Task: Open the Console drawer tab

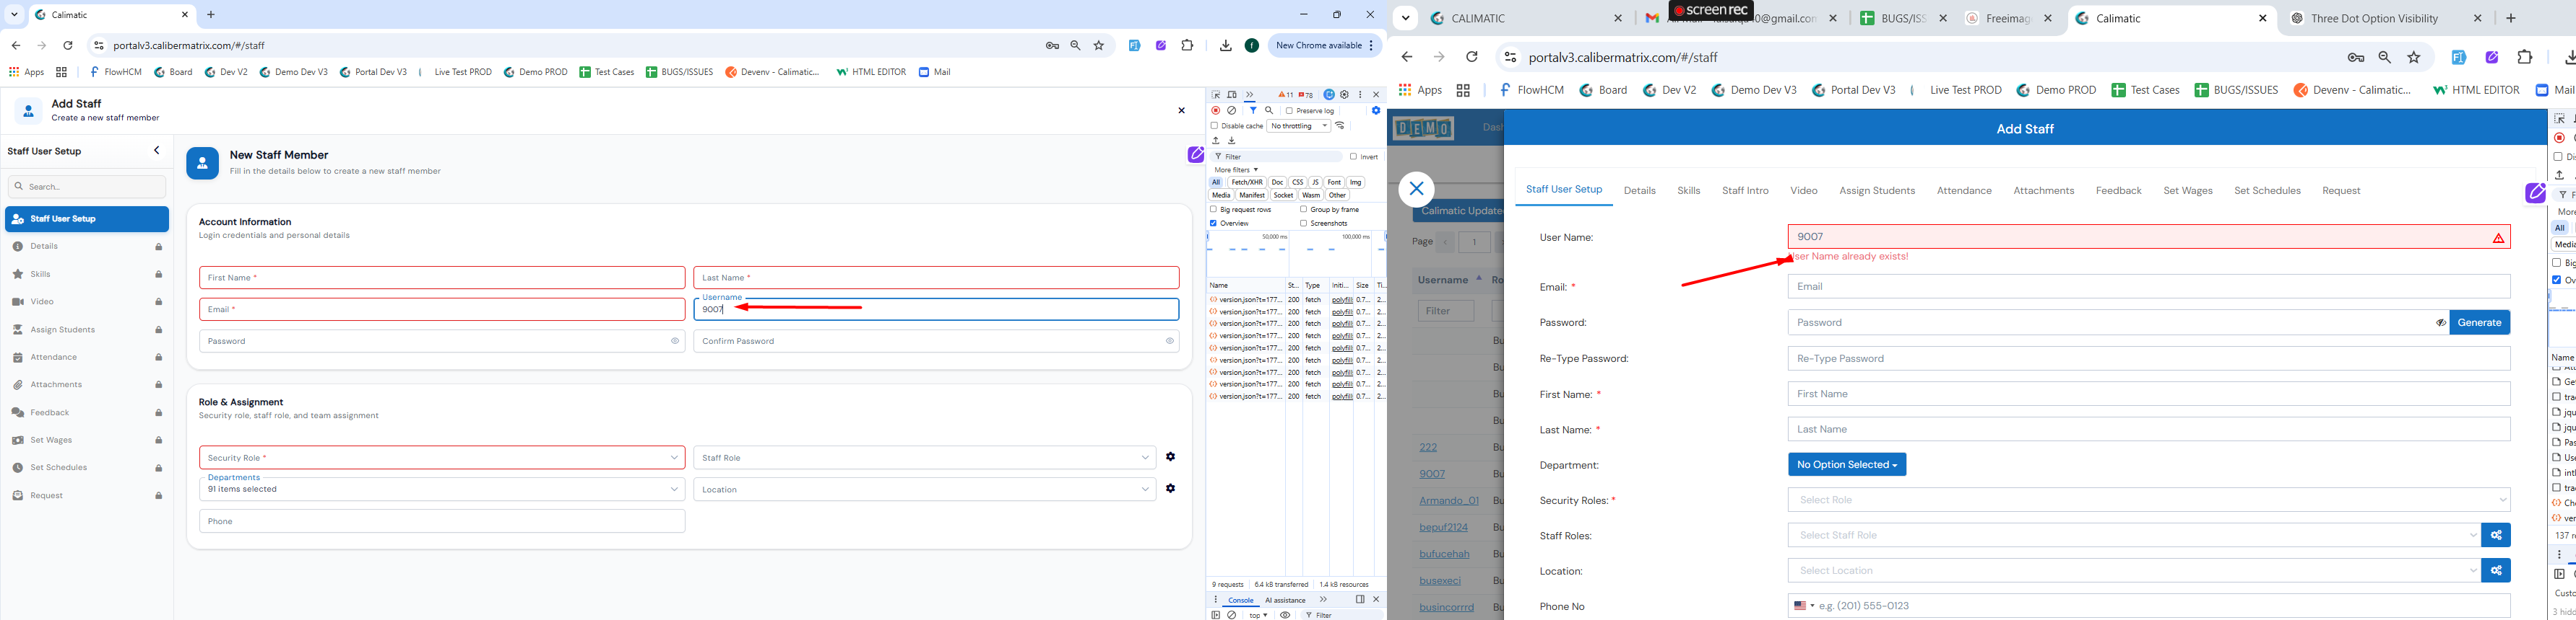Action: coord(1240,600)
